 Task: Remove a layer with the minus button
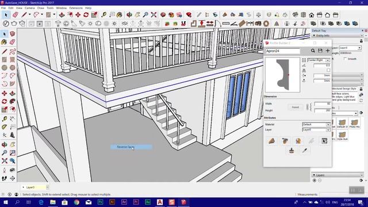(320, 180)
